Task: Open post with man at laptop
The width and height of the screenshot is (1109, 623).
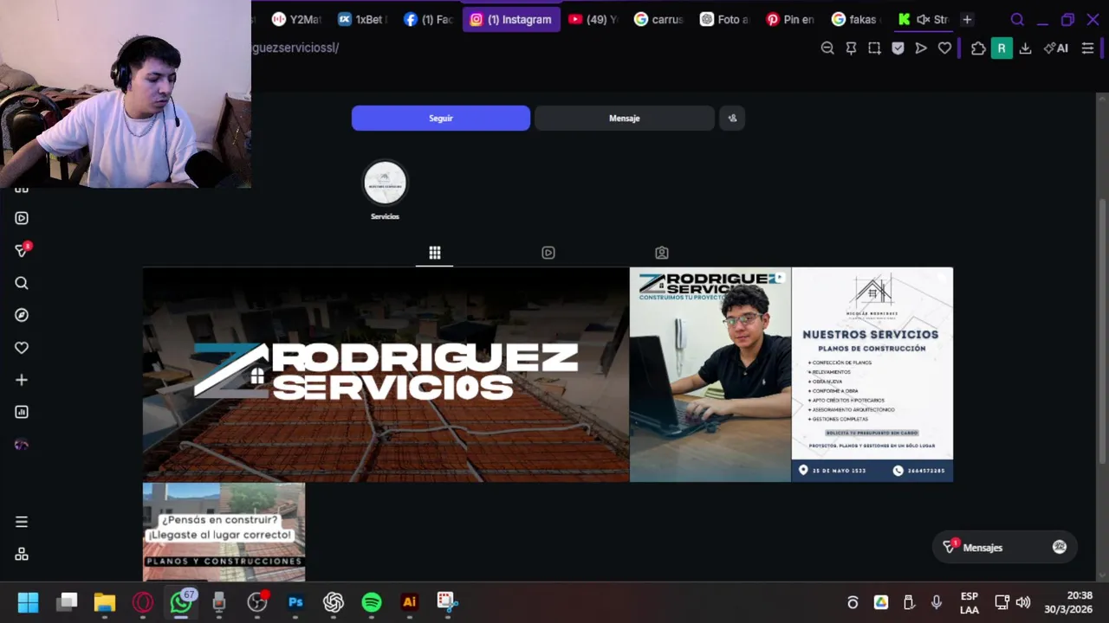Action: (710, 374)
